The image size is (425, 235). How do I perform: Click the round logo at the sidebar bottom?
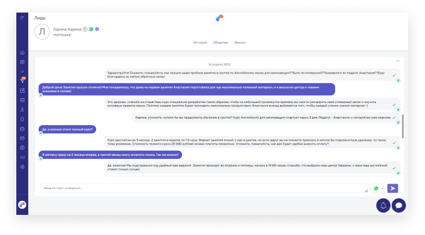click(x=22, y=205)
